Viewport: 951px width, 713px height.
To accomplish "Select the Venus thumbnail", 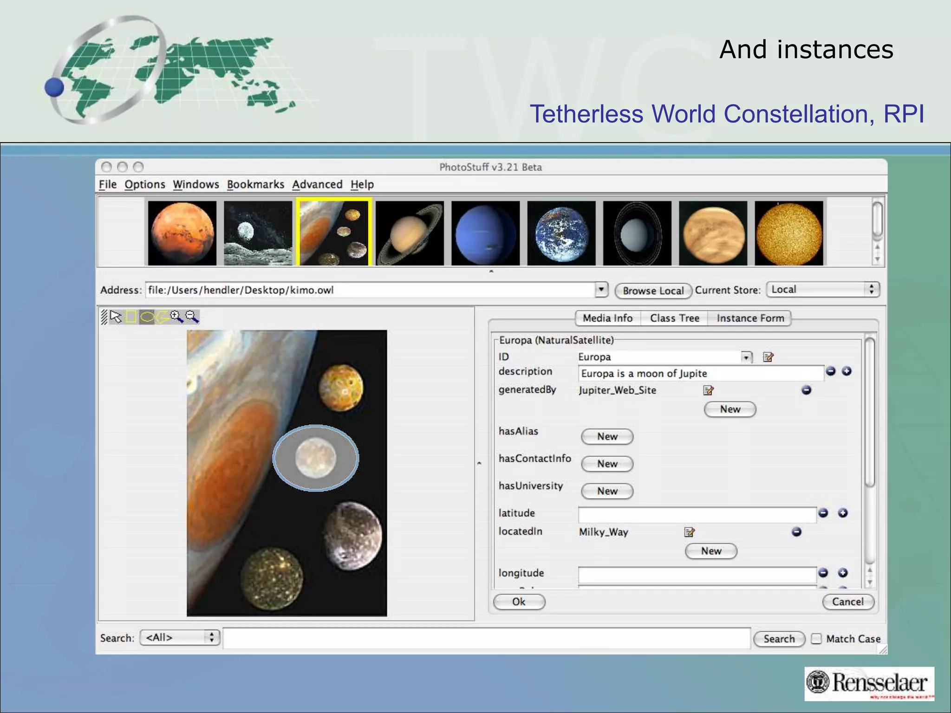I will point(713,233).
